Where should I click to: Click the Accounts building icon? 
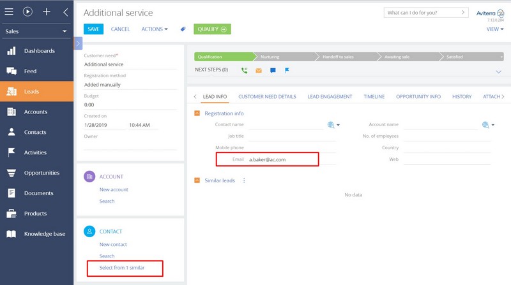point(11,112)
